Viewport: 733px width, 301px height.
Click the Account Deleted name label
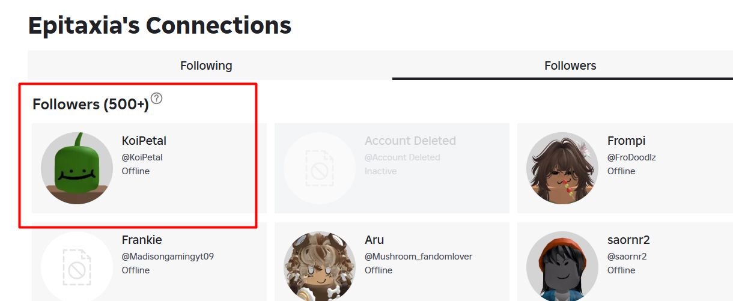(410, 141)
